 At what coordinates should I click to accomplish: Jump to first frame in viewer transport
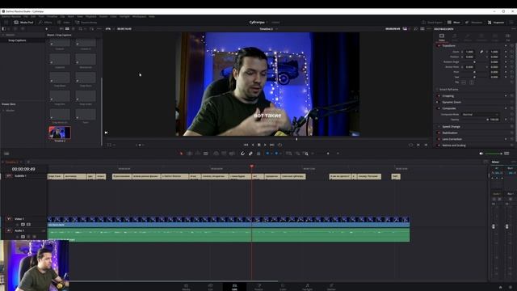click(x=246, y=145)
